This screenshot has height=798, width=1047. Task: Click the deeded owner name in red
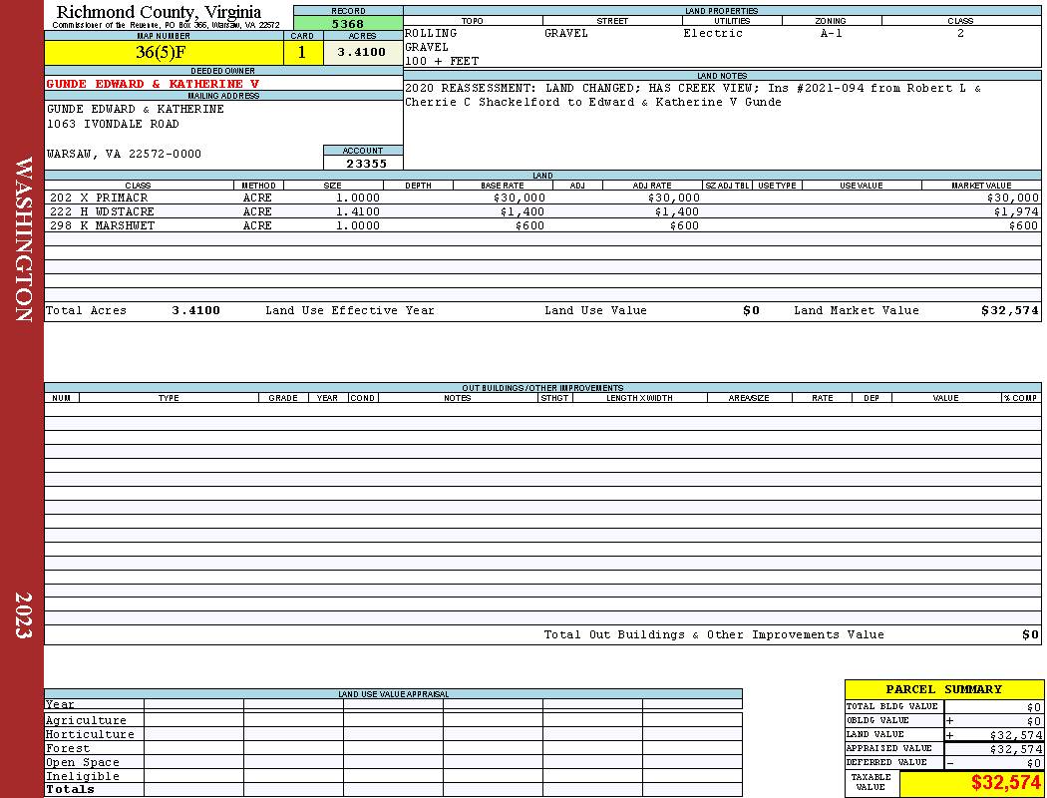[153, 84]
